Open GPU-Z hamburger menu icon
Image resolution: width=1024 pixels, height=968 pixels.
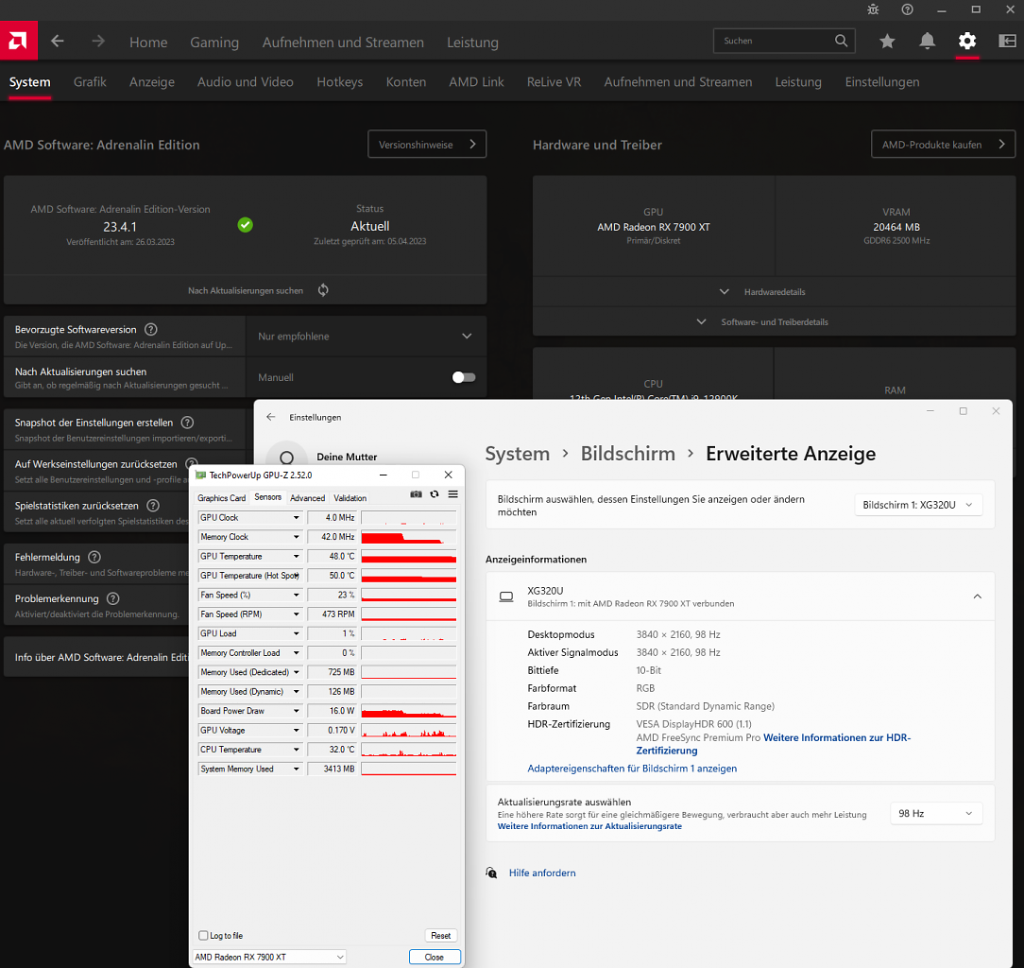452,494
